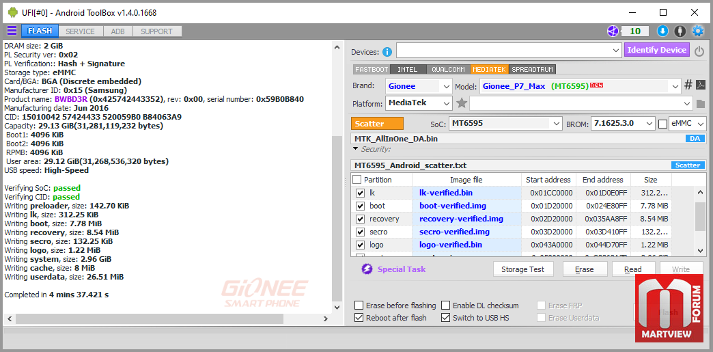
Task: Click the blue download update icon
Action: coord(662,31)
